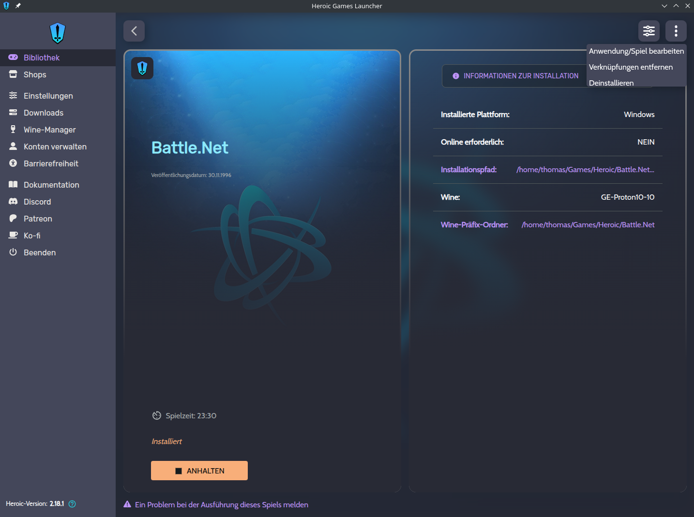Click the Heroic logo in the sidebar
Image resolution: width=694 pixels, height=517 pixels.
click(58, 33)
